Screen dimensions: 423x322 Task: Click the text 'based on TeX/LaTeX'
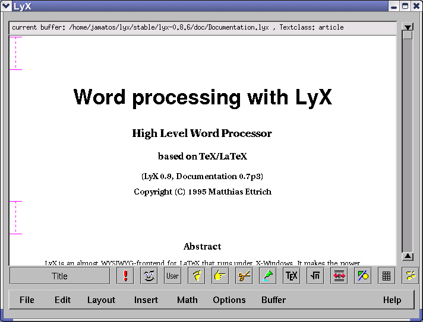(203, 156)
